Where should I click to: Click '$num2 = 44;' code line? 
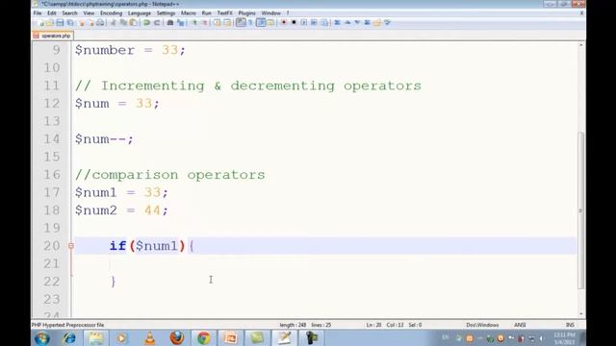pyautogui.click(x=121, y=210)
